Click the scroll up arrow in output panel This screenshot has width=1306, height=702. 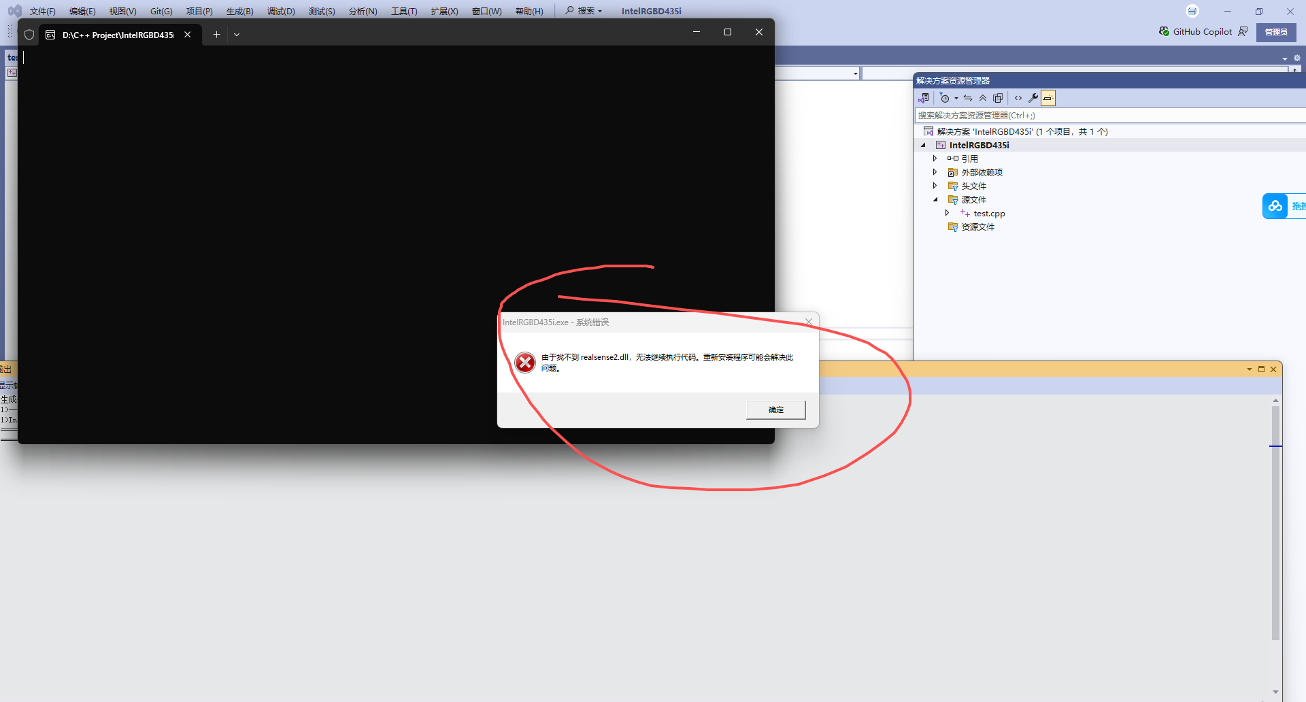pos(1275,400)
